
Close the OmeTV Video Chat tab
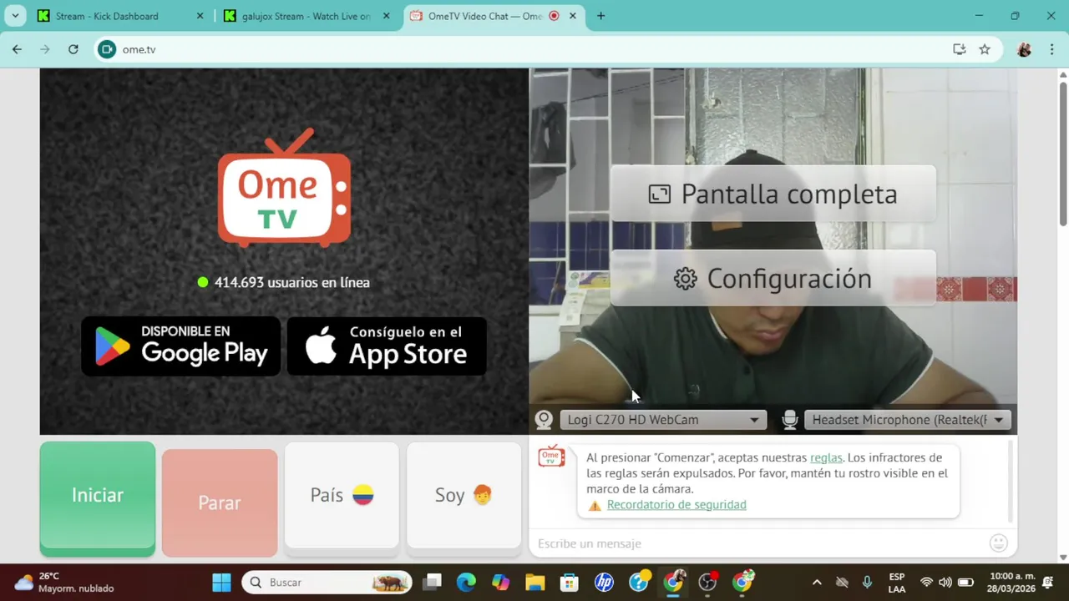573,16
